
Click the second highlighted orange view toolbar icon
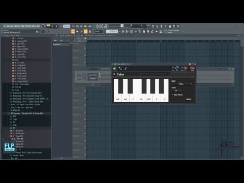pyautogui.click(x=86, y=32)
